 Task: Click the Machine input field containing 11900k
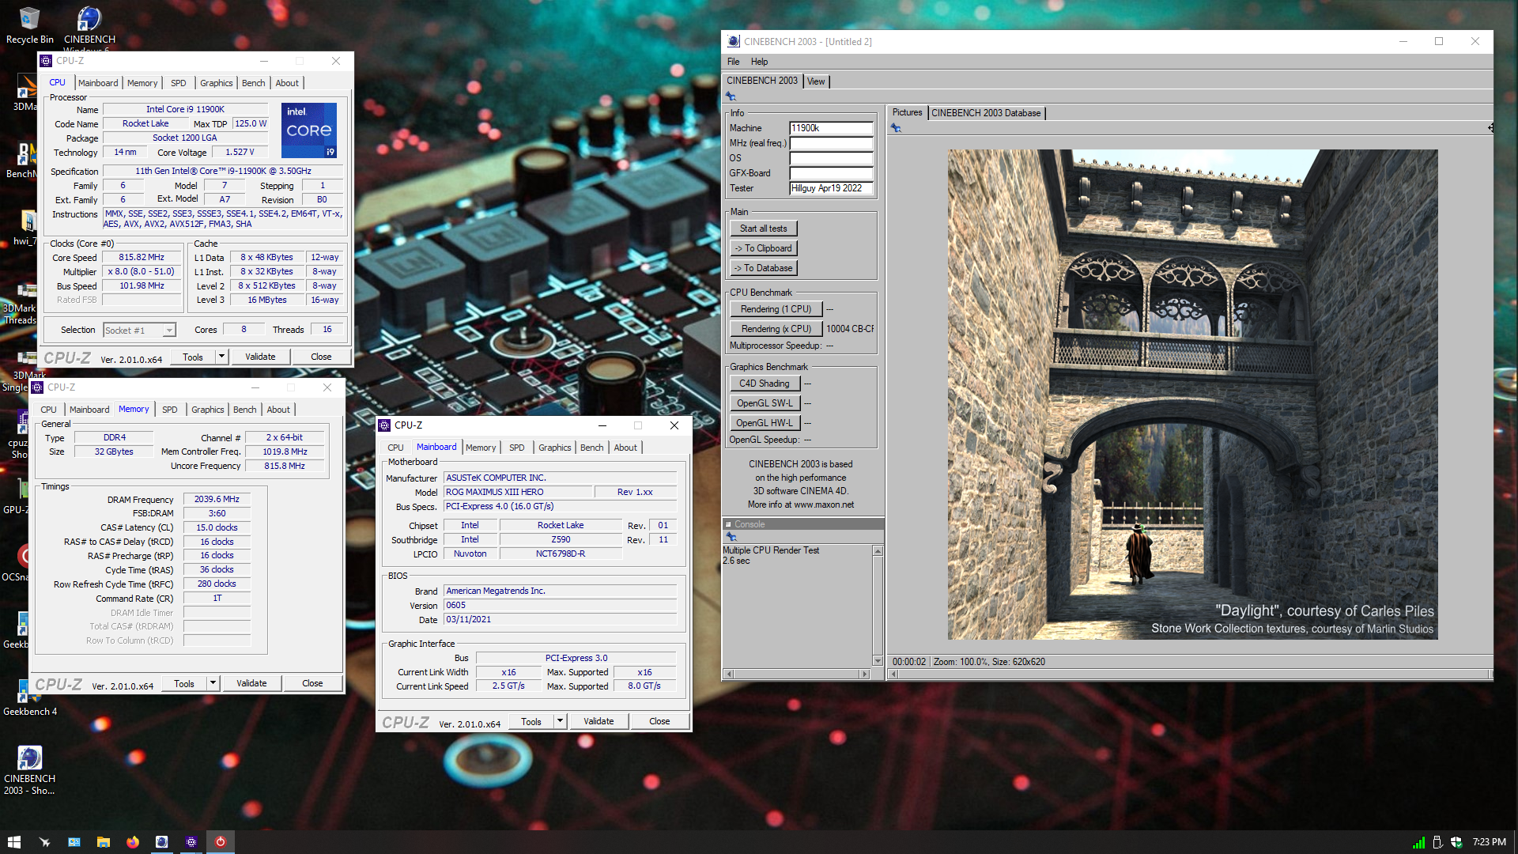(x=831, y=128)
